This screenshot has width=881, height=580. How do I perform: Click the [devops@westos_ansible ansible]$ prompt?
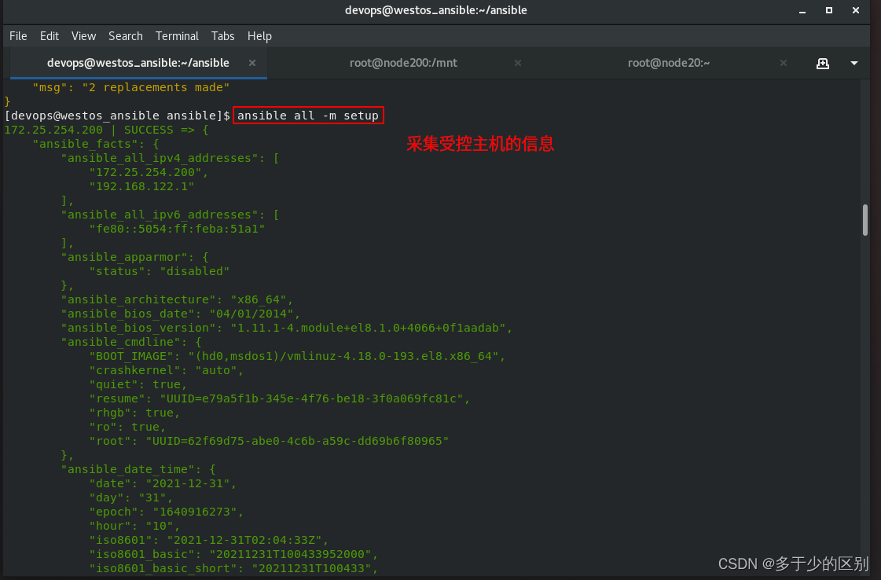coord(117,116)
